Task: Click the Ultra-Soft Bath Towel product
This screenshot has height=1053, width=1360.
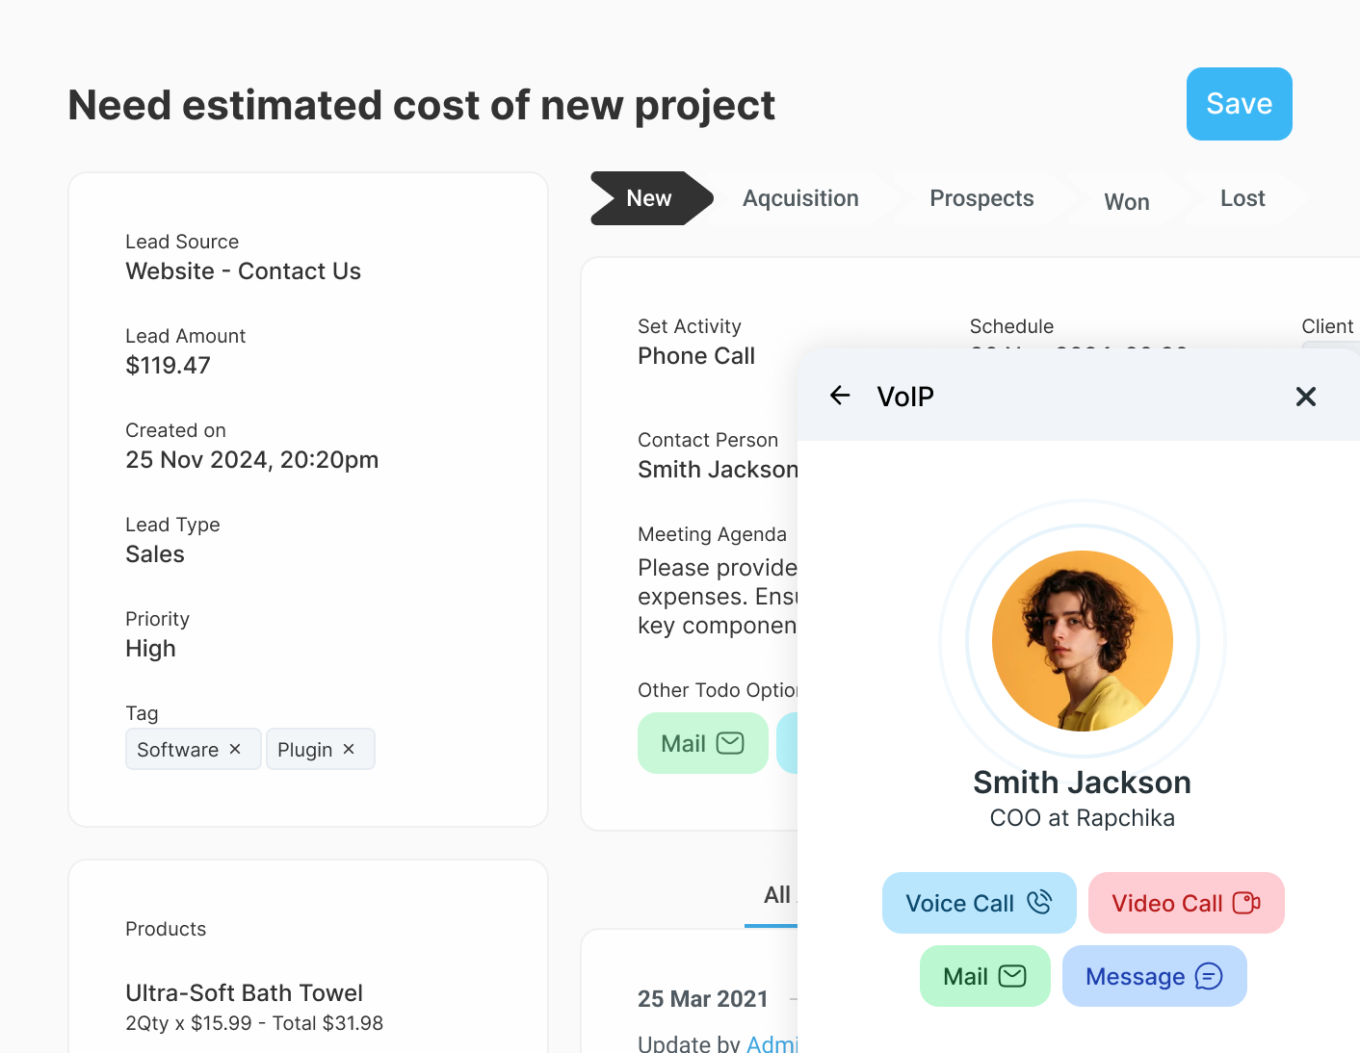Action: [x=244, y=992]
